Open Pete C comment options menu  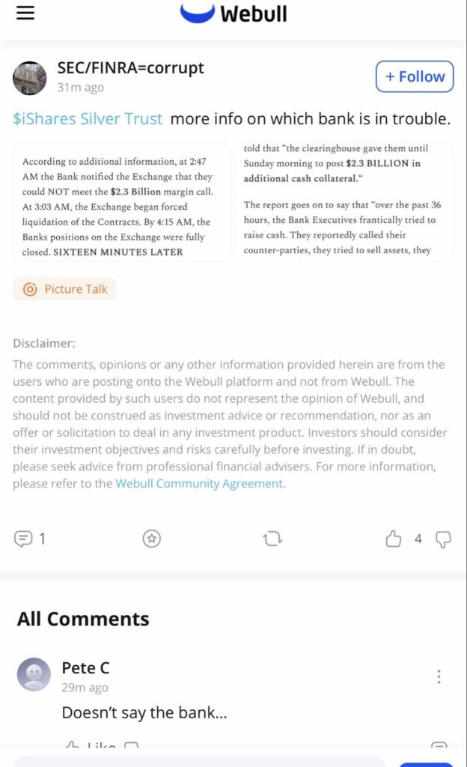click(439, 676)
